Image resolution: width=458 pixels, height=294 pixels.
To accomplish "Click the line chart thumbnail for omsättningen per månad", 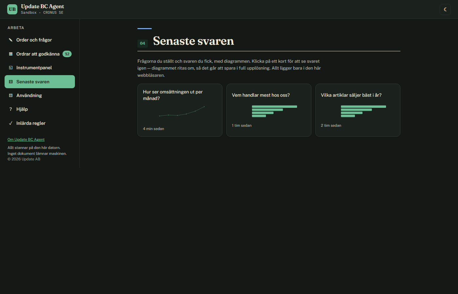I will point(182,111).
